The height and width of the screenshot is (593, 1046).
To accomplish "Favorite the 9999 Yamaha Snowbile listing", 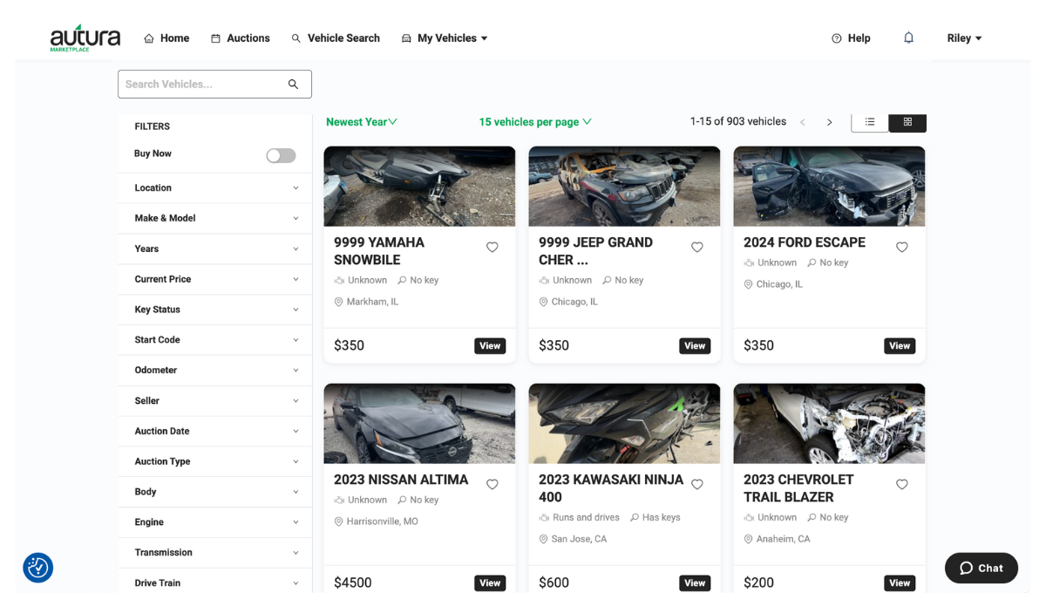I will [492, 248].
